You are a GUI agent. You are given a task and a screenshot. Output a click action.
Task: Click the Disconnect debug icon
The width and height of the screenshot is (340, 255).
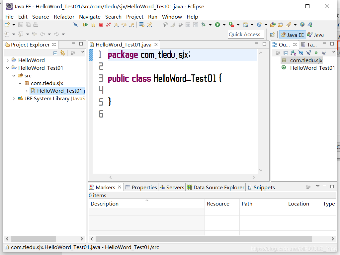pos(109,25)
